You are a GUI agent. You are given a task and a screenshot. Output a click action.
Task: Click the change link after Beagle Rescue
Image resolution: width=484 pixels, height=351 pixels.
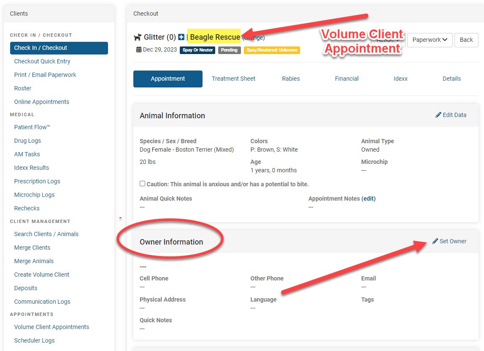(254, 38)
